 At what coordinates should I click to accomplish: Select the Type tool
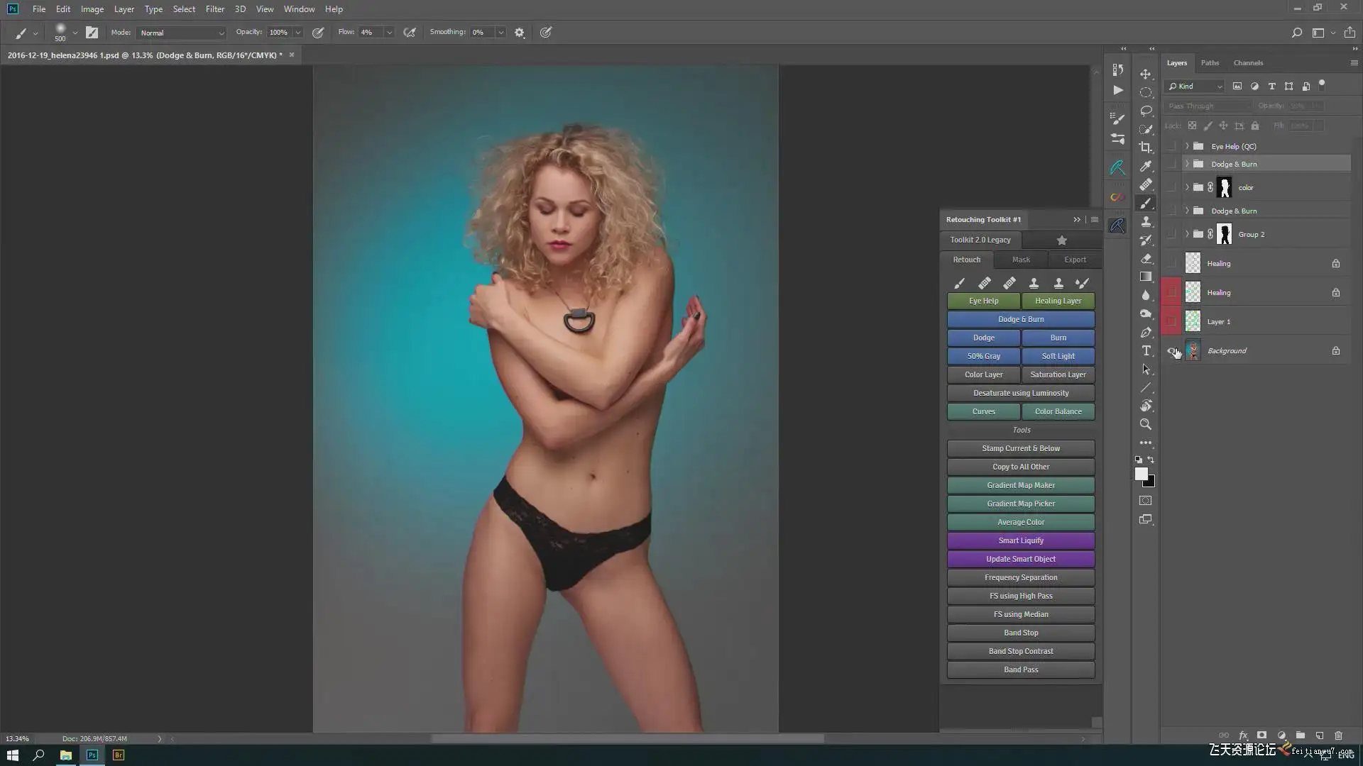coord(1146,351)
